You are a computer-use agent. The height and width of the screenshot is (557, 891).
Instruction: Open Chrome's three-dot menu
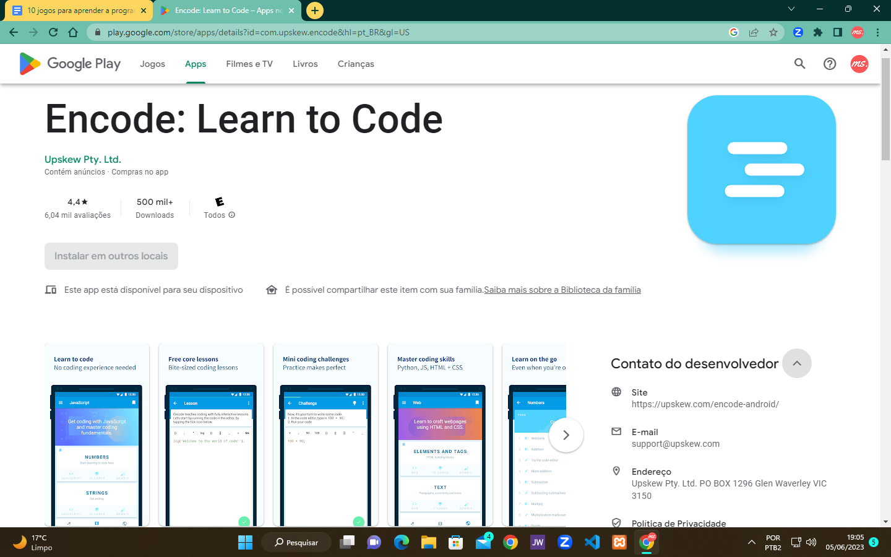(877, 32)
